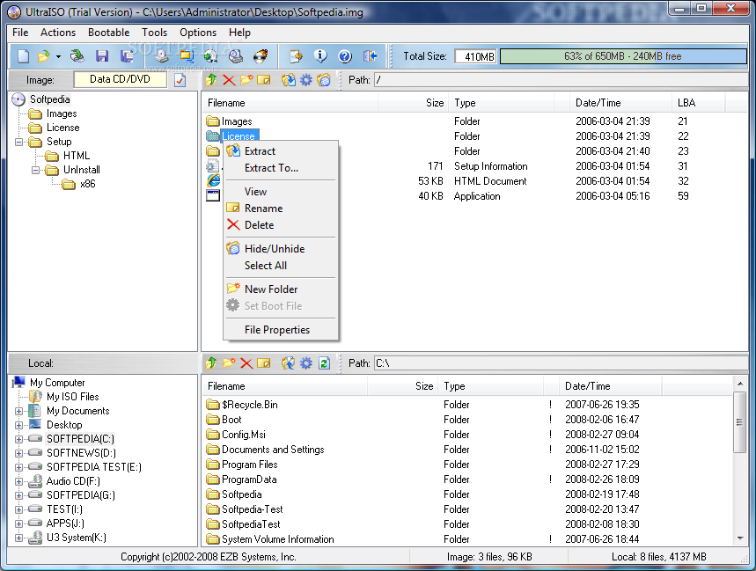Click the 650MB capacity usage bar
This screenshot has height=571, width=756.
tap(623, 56)
